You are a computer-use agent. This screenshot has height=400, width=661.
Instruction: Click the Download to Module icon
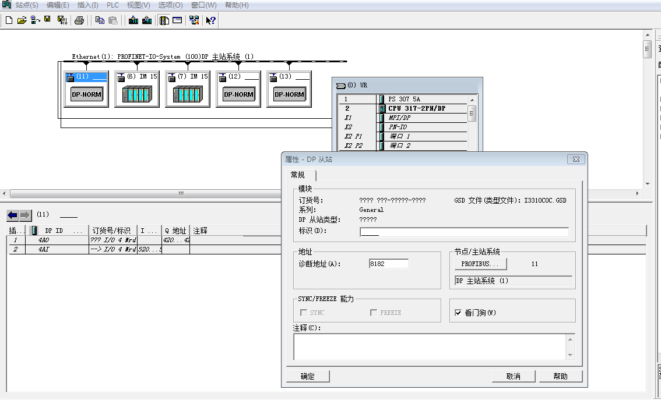(133, 20)
